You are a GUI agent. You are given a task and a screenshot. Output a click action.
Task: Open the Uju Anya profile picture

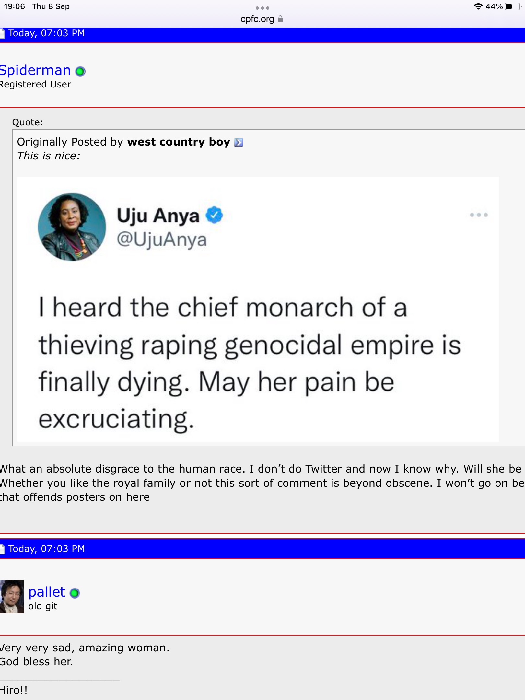(x=72, y=227)
